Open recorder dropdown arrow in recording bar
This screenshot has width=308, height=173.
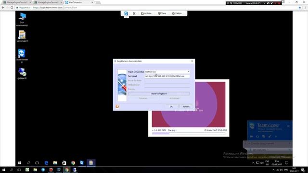pos(265,3)
